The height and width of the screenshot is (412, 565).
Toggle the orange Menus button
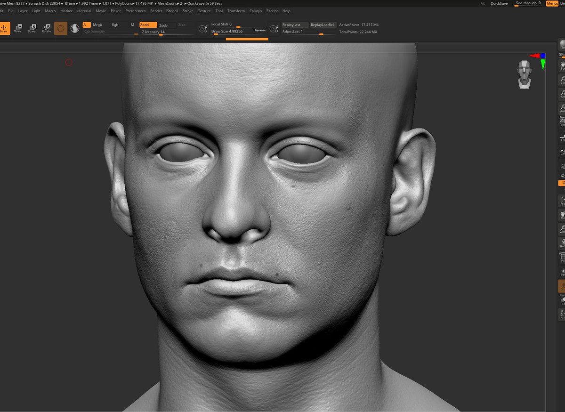(552, 3)
